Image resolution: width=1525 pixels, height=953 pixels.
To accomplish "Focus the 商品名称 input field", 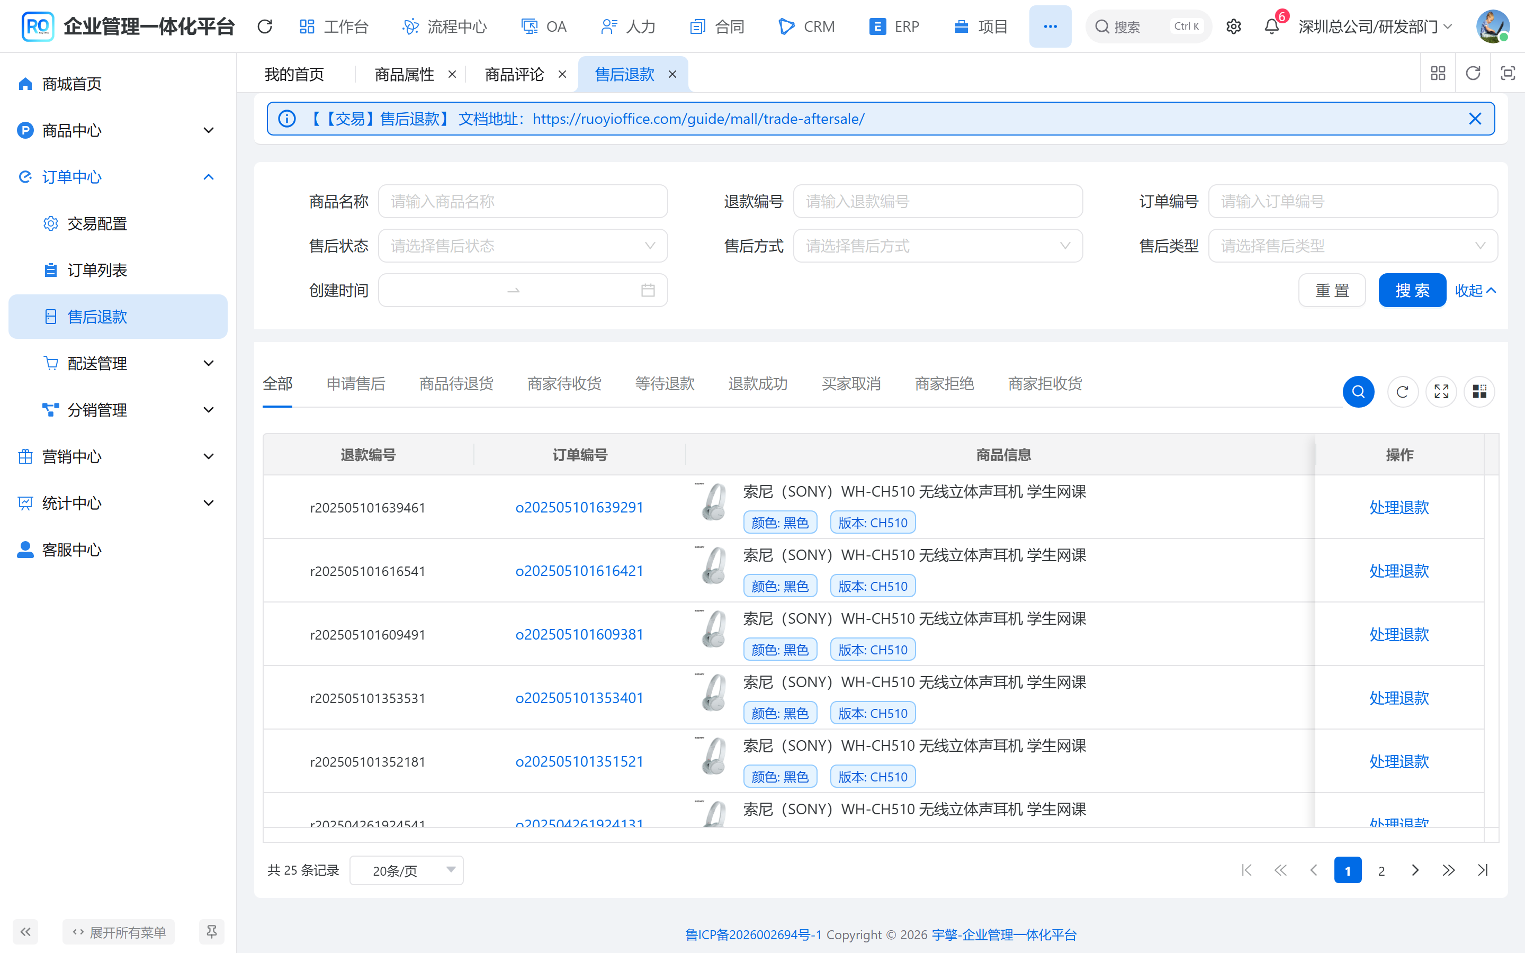I will (x=523, y=202).
